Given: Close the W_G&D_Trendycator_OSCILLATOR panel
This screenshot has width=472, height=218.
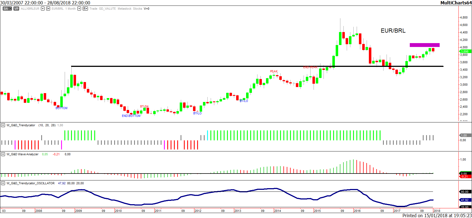Looking at the screenshot, I should point(3,183).
